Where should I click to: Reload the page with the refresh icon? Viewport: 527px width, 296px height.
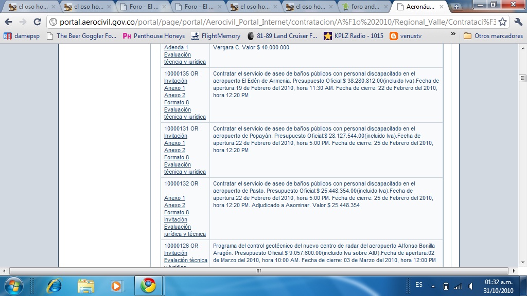[37, 22]
